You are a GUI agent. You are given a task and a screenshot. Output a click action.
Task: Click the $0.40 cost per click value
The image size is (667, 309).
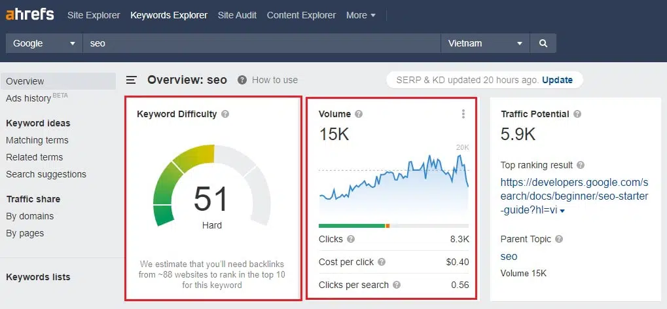coord(458,262)
